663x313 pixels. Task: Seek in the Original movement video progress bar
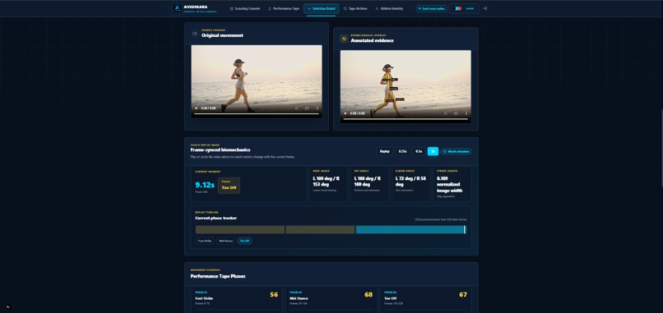pos(257,114)
